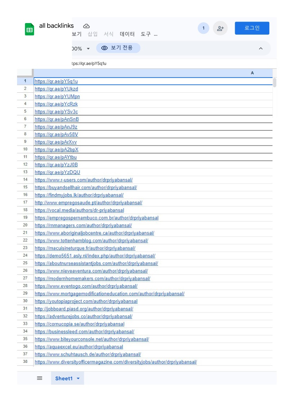Open the businessleed.com author link
Viewport: 286px width, 405px height.
[85, 331]
